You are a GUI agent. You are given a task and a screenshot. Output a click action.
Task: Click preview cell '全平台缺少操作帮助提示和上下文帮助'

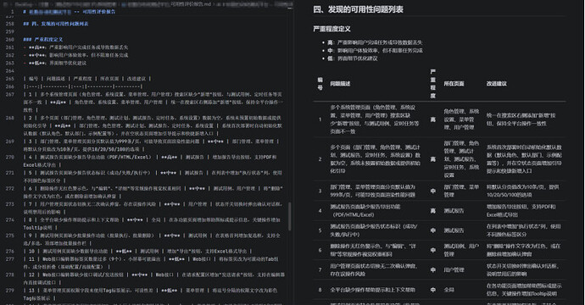[x=372, y=290]
